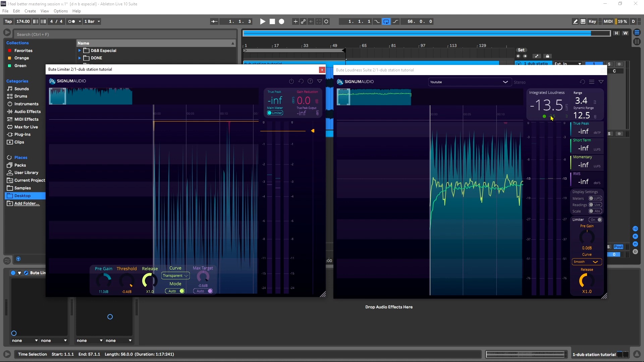Screen dimensions: 644x362
Task: Toggle the Mode Auto switch
Action: [175, 291]
